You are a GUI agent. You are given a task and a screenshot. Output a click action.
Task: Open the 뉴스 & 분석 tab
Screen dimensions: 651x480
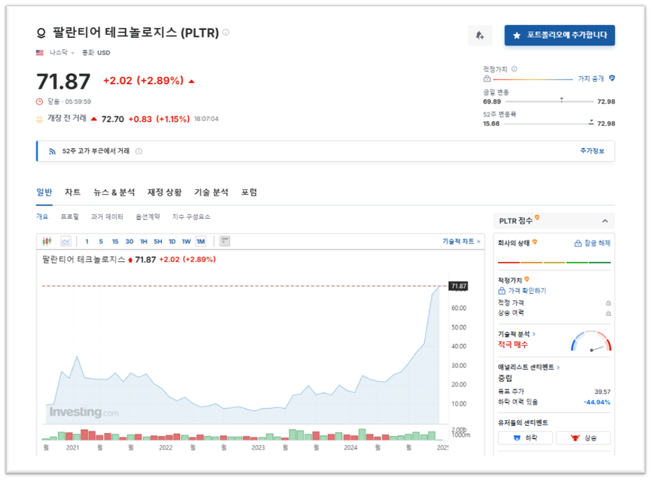[114, 192]
